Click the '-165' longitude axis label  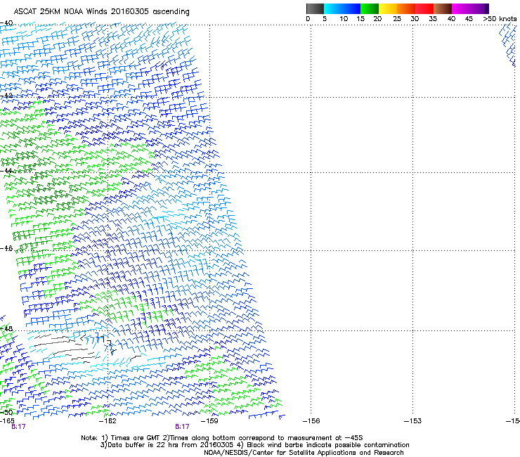(x=7, y=421)
